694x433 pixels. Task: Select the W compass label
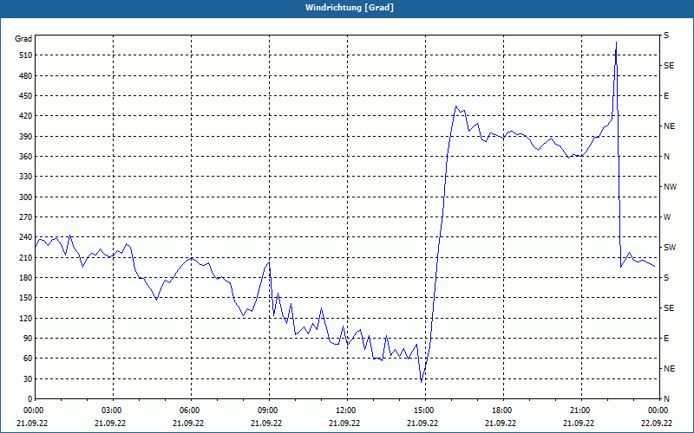click(x=667, y=217)
